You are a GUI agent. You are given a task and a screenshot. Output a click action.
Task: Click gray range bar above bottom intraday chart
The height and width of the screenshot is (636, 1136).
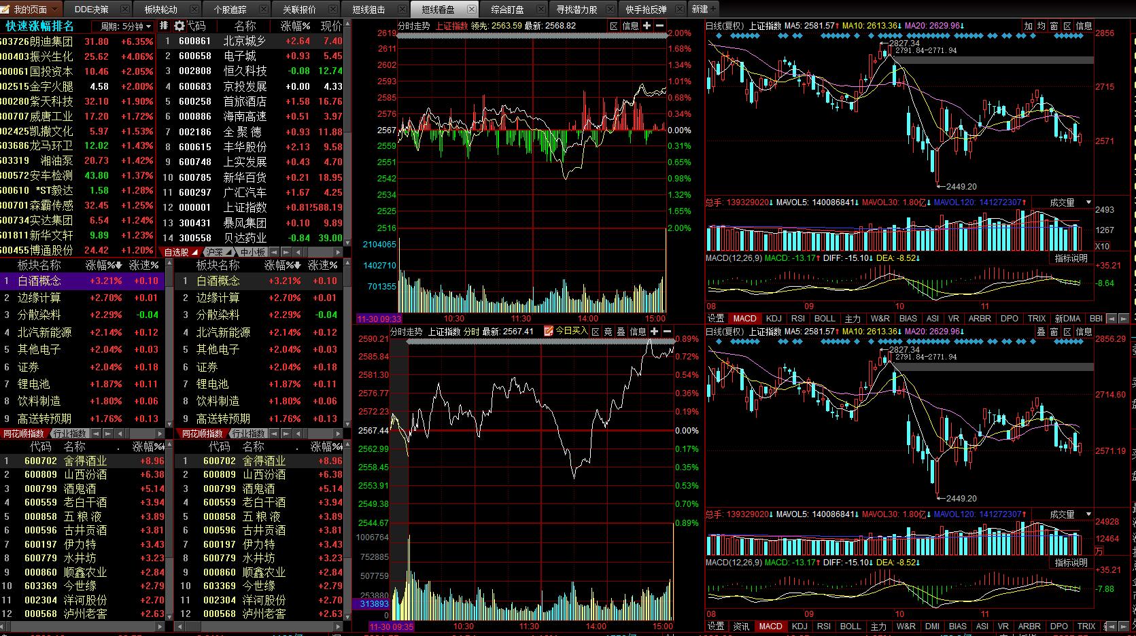pyautogui.click(x=540, y=342)
